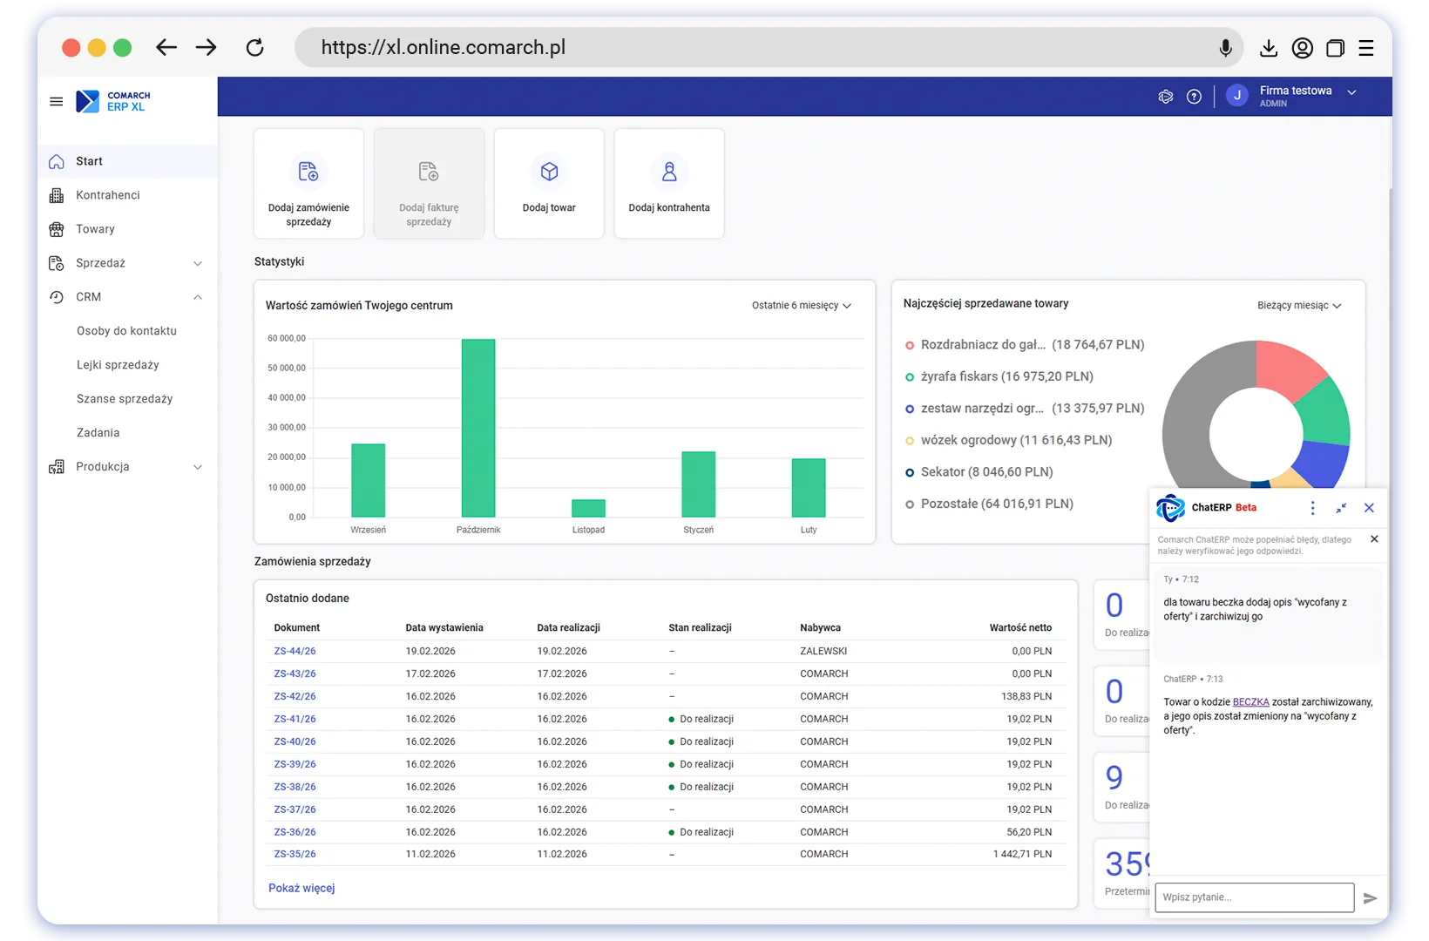Minimize the ChatERP panel with collapse icon
This screenshot has height=941, width=1429.
(x=1341, y=508)
